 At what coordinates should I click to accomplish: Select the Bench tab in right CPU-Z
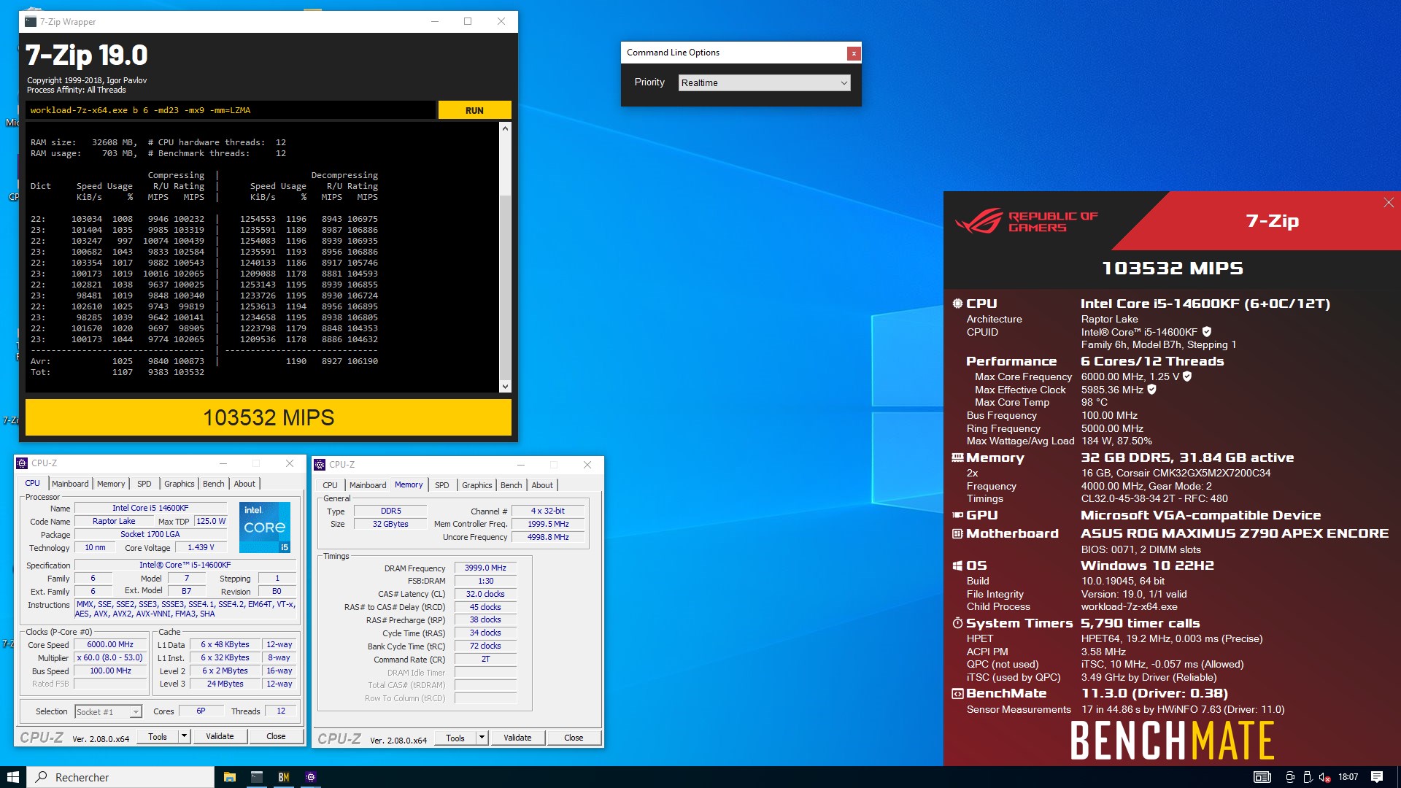pyautogui.click(x=512, y=485)
